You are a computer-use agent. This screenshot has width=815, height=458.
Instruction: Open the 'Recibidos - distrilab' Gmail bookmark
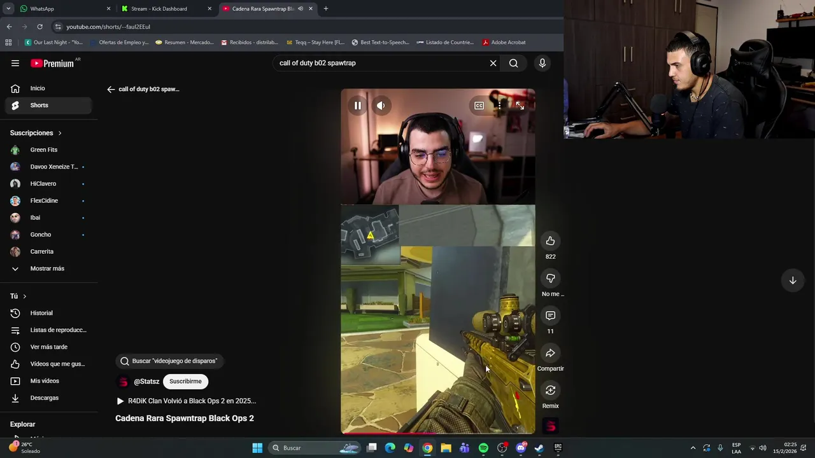tap(250, 43)
